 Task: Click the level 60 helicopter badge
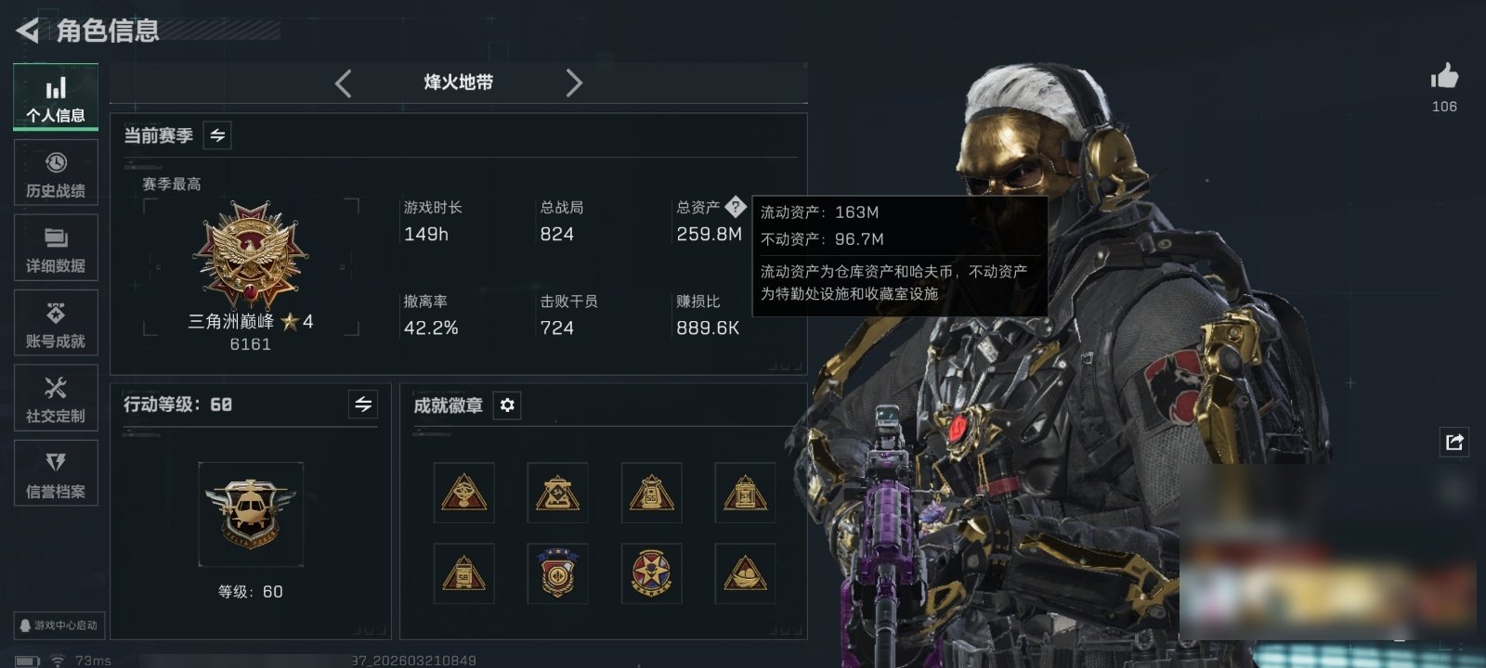pyautogui.click(x=250, y=513)
